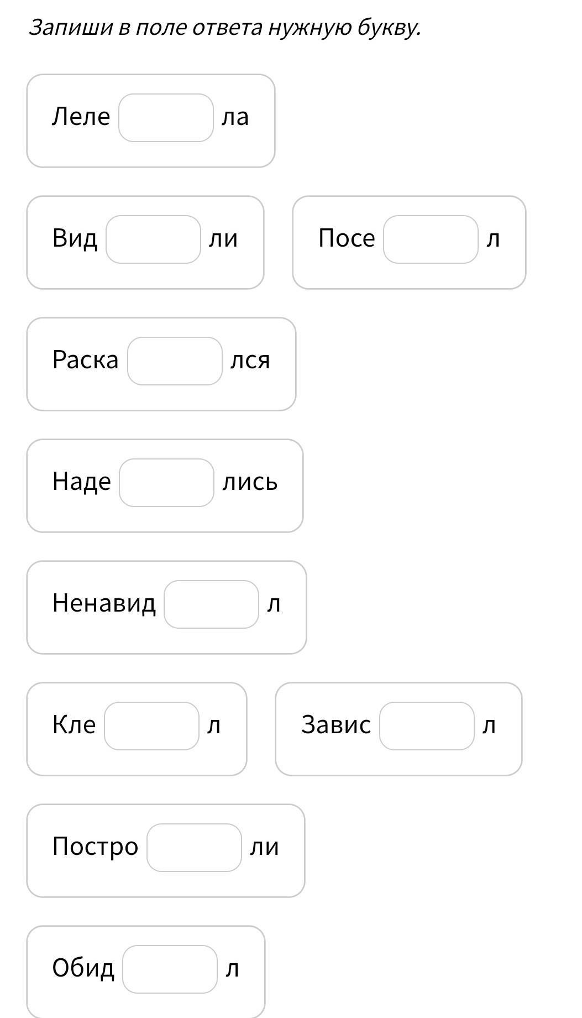The height and width of the screenshot is (1018, 582).
Task: Select the empty field in "Посе…л"
Action: click(431, 239)
